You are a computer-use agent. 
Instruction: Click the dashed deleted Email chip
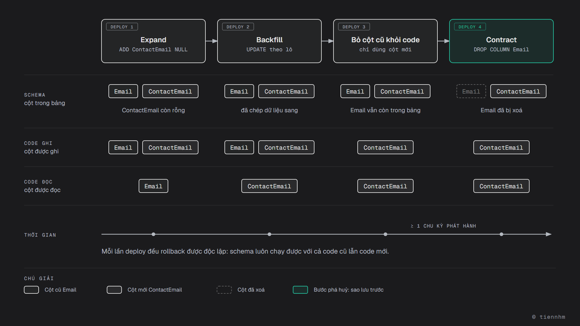point(471,91)
